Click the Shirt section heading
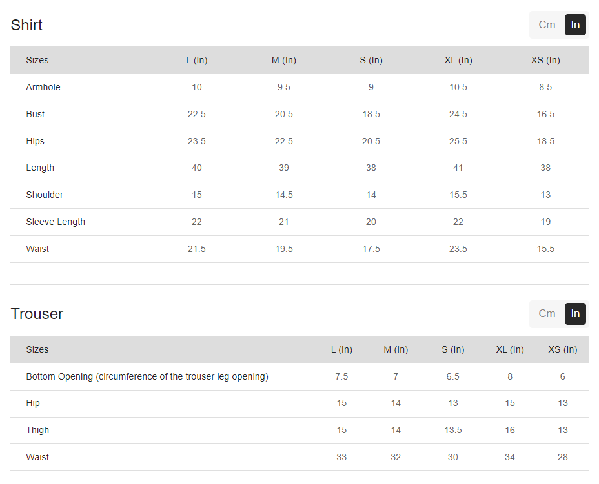This screenshot has width=599, height=484. tap(26, 25)
